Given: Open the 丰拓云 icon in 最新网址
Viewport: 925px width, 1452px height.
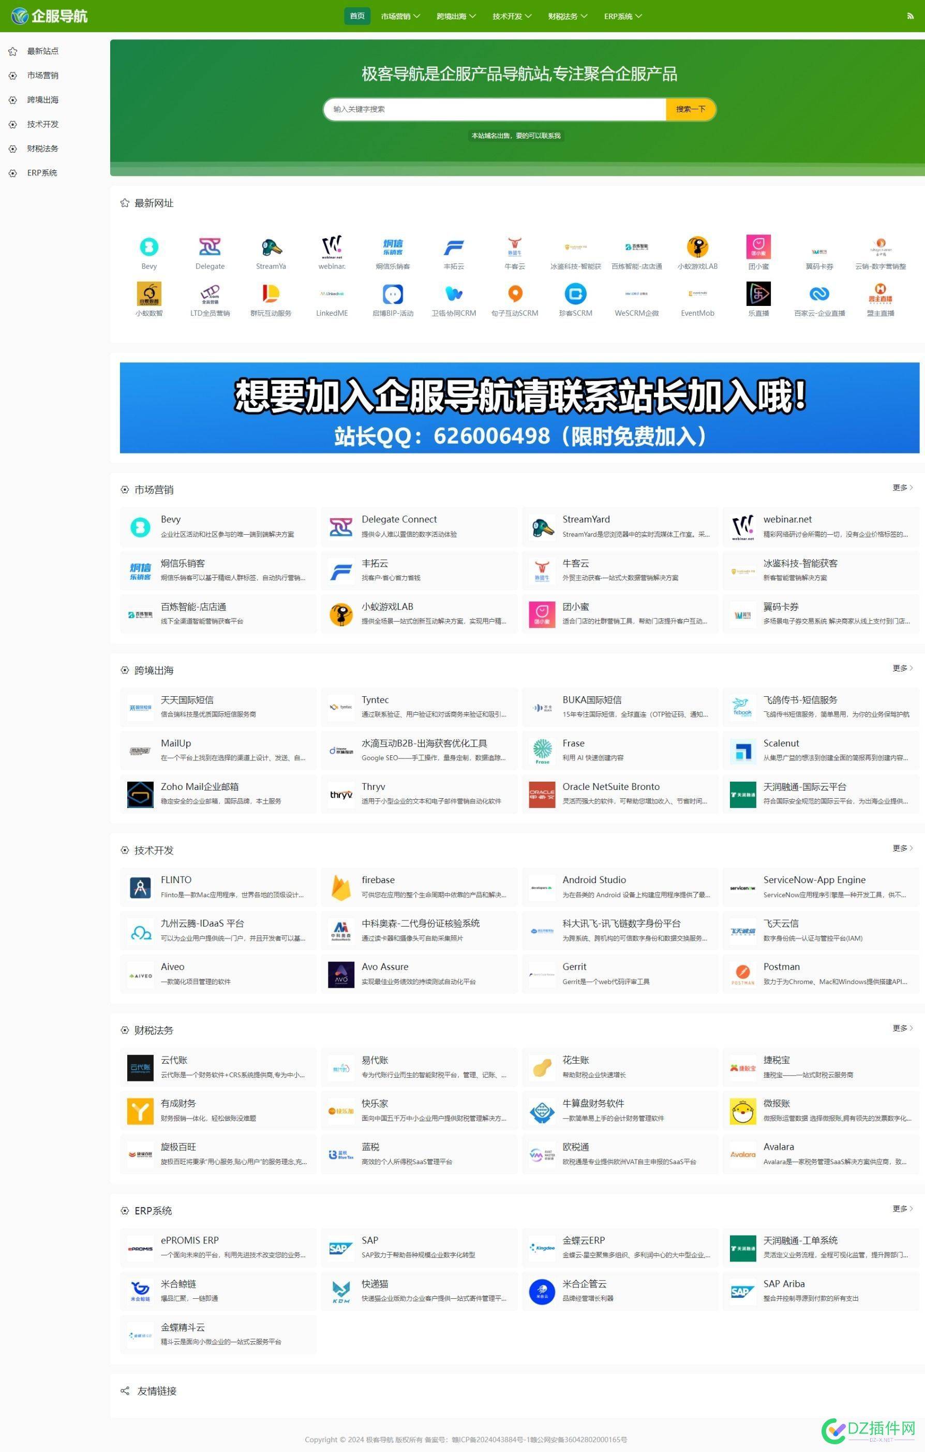Looking at the screenshot, I should [x=454, y=246].
